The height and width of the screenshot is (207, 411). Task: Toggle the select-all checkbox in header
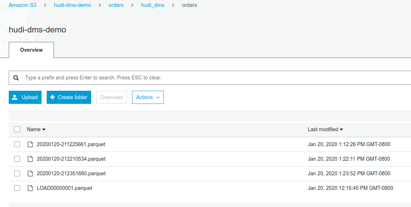pyautogui.click(x=17, y=129)
